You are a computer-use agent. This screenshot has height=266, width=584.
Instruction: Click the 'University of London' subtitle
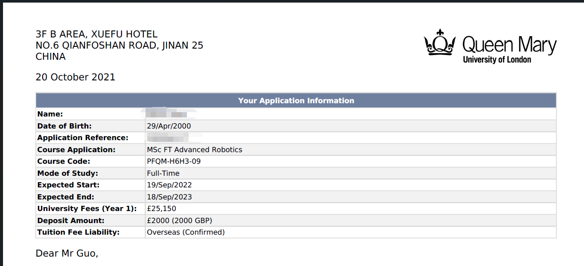(x=497, y=60)
